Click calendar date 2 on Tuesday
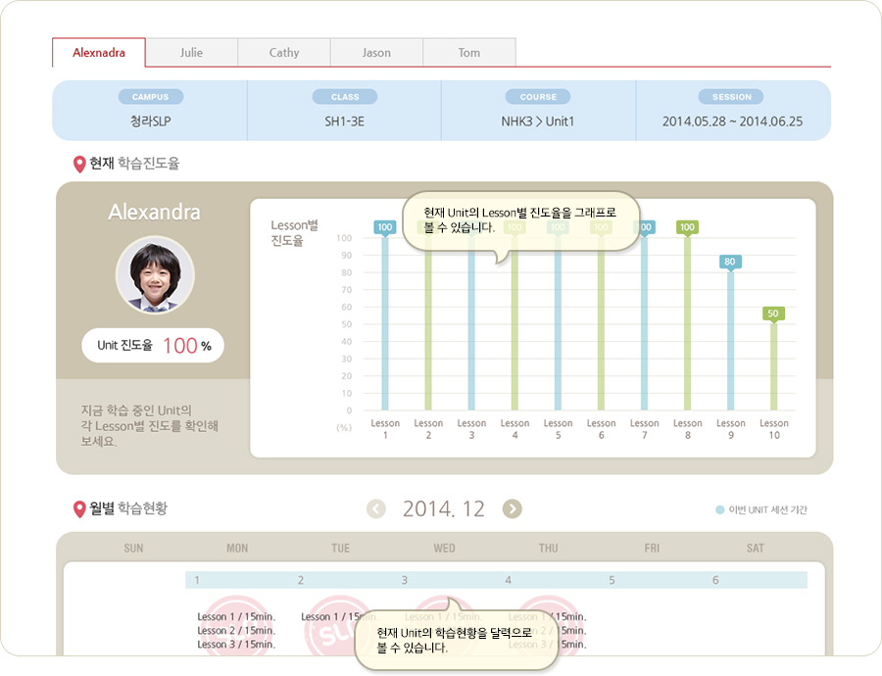 [x=301, y=580]
